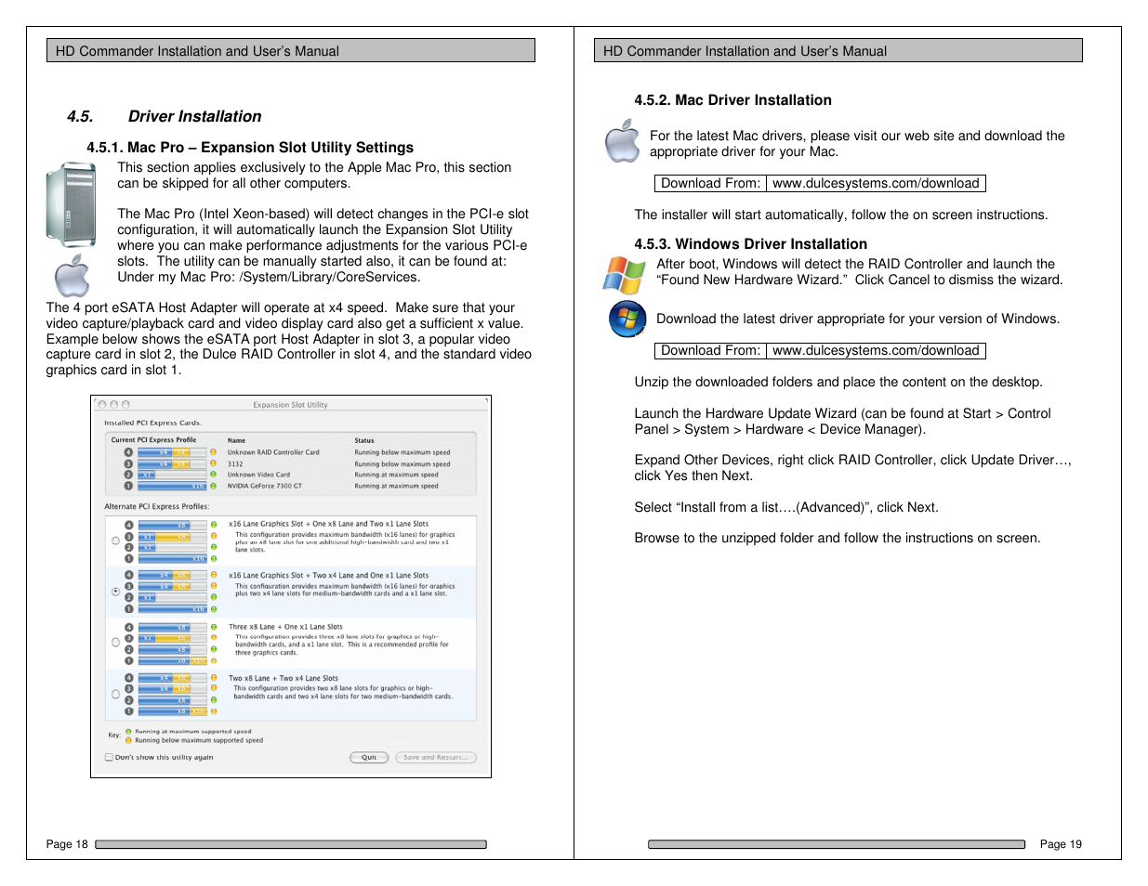
Task: Click the Quit button in Expansion Slot Utility
Action: point(369,757)
